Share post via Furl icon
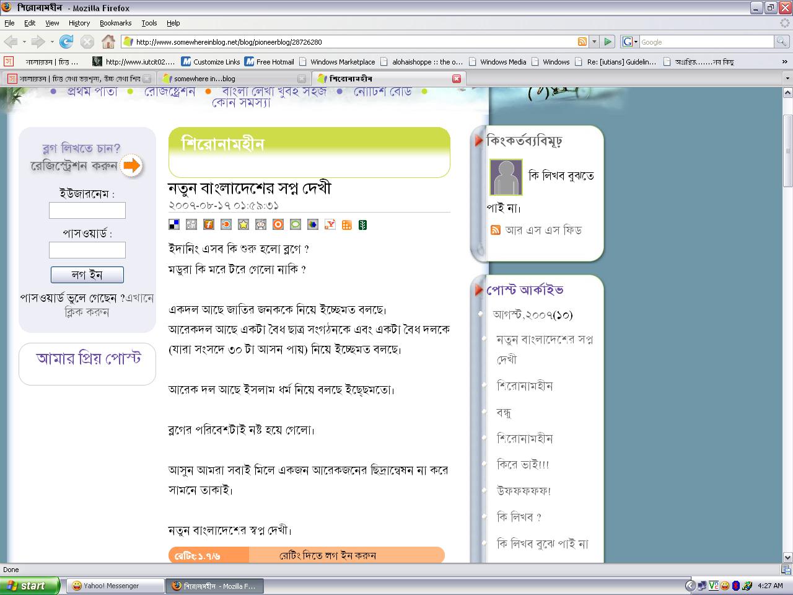Screen dimensions: 793x595 (209, 224)
